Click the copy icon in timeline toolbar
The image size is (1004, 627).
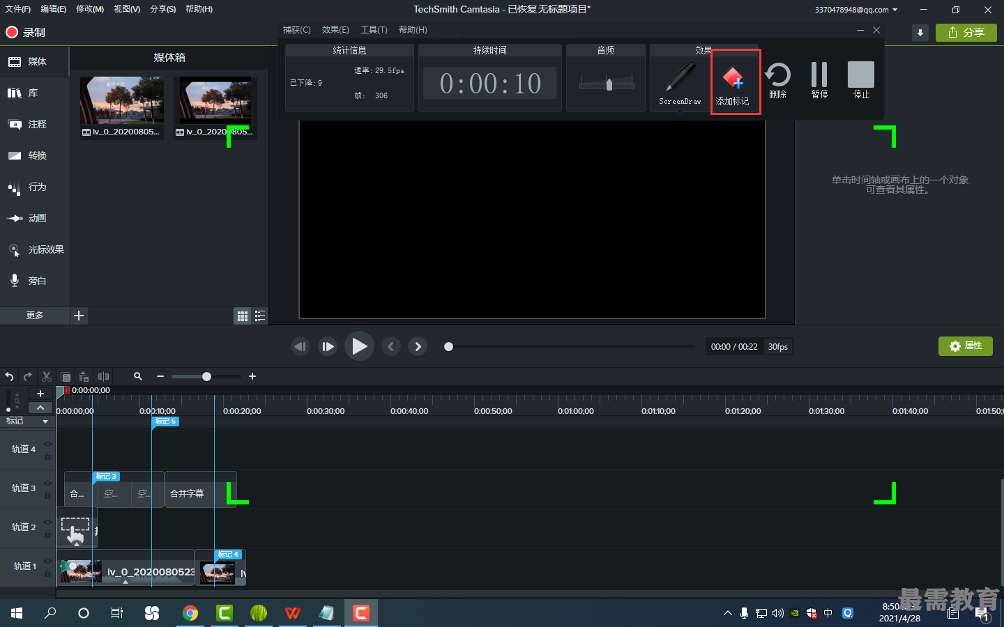66,376
